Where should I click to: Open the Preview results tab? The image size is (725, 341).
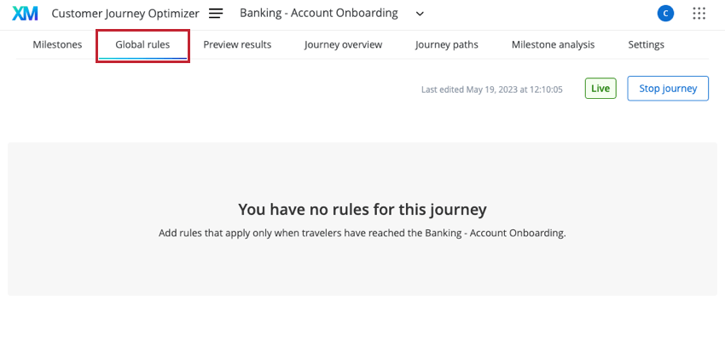click(237, 45)
